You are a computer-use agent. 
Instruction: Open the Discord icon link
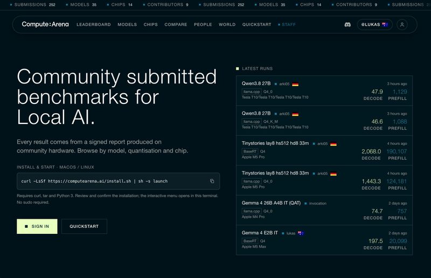347,24
